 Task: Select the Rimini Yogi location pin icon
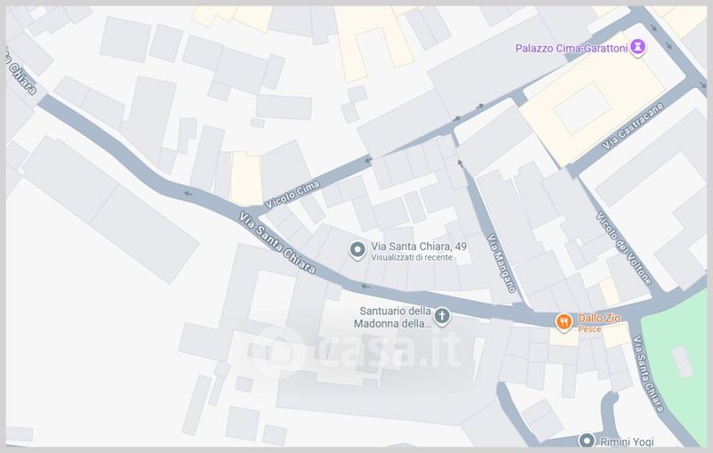(x=586, y=441)
